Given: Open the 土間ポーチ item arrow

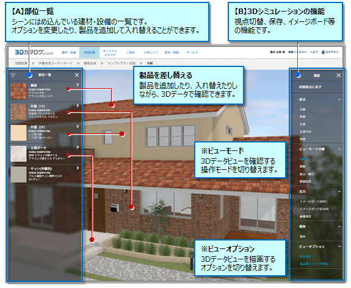Looking at the screenshot, I should pyautogui.click(x=78, y=147).
